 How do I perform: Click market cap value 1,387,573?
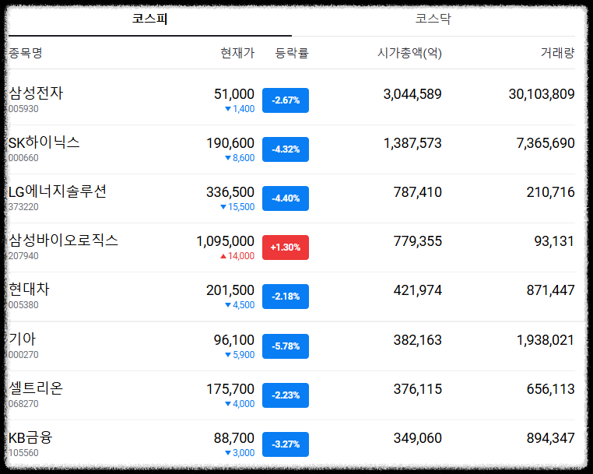click(x=412, y=143)
